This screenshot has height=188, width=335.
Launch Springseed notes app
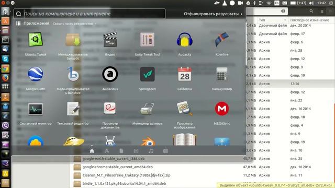click(147, 74)
